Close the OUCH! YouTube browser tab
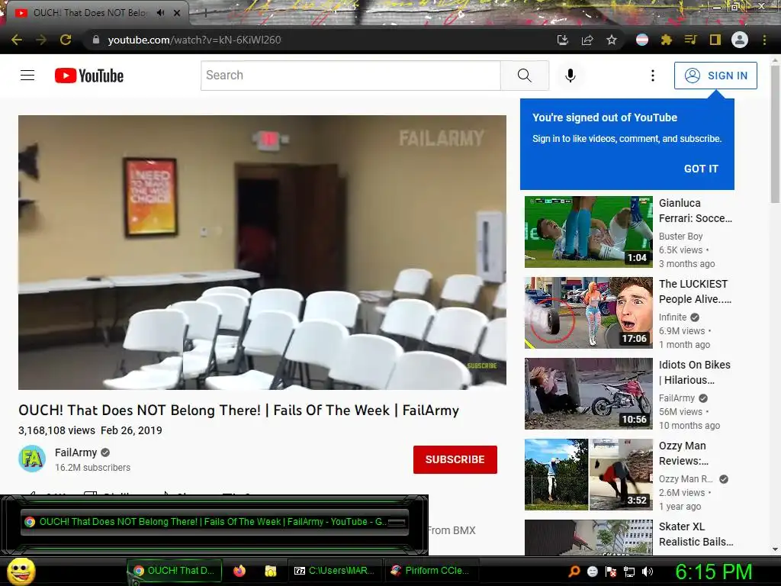The image size is (781, 586). pos(177,13)
